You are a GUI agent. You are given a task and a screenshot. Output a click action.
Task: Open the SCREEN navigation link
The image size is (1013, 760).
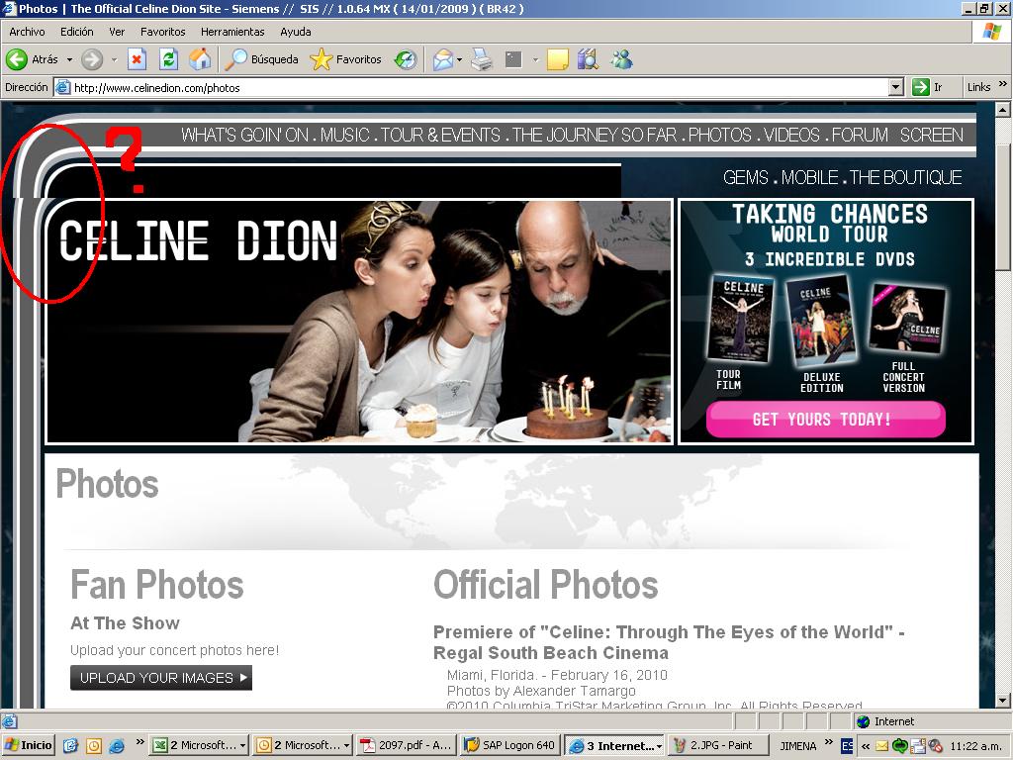point(931,135)
